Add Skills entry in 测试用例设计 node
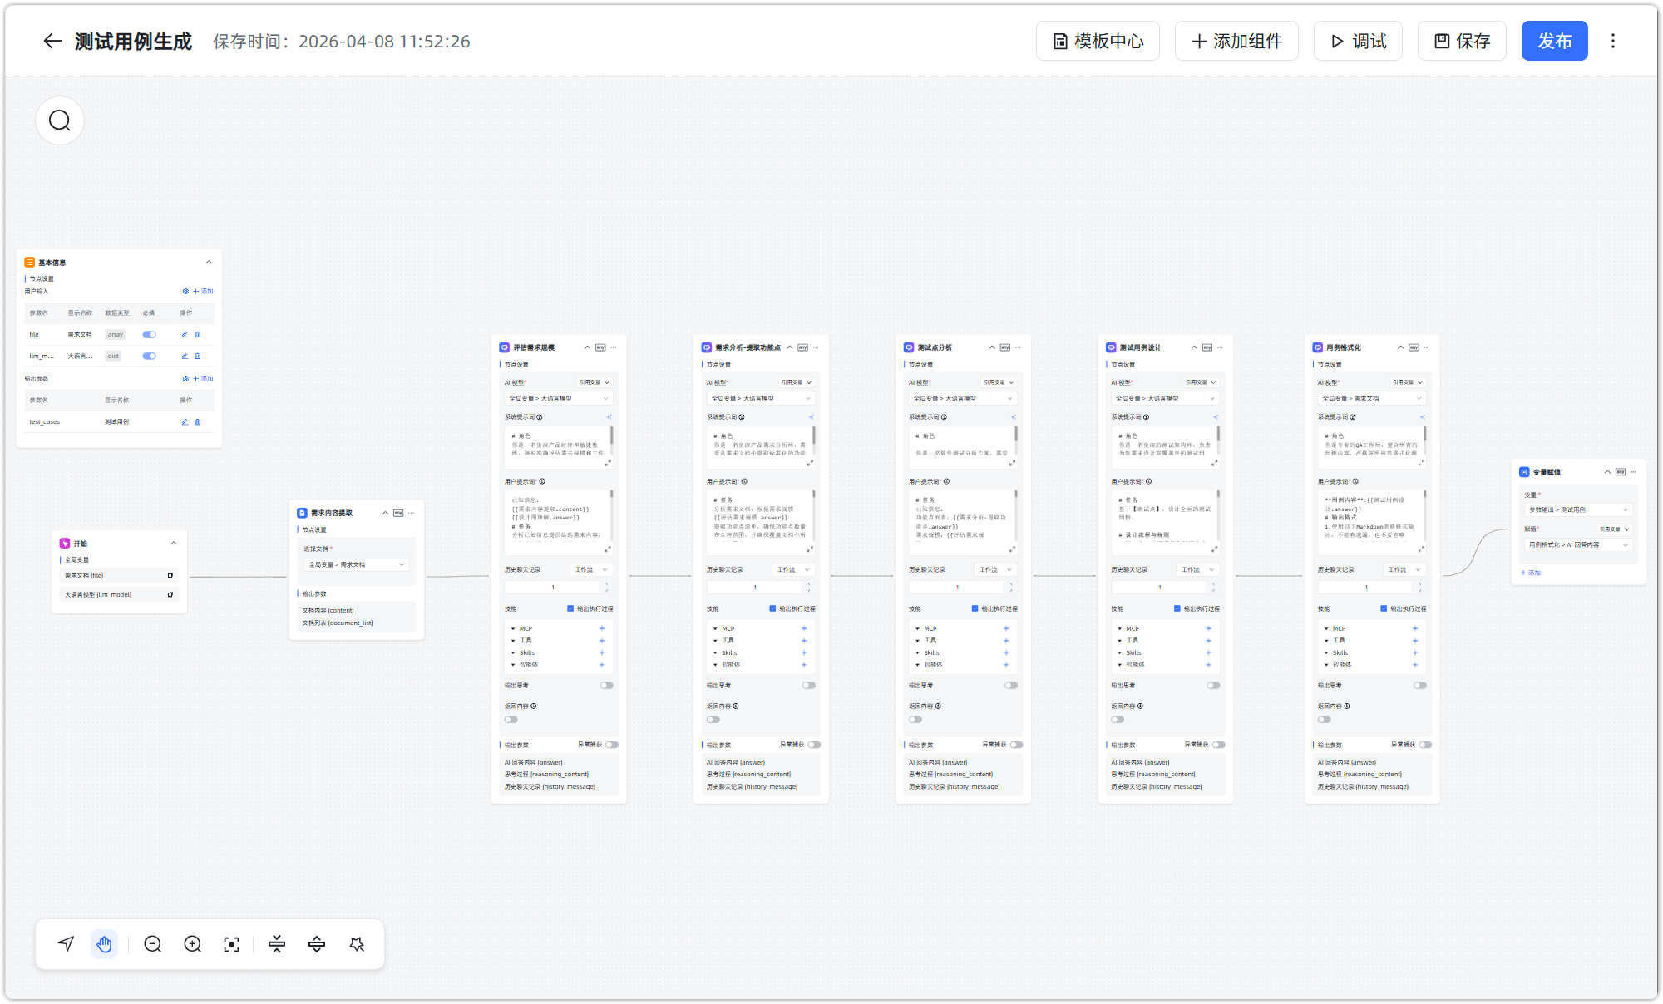The height and width of the screenshot is (1004, 1663). click(1208, 653)
